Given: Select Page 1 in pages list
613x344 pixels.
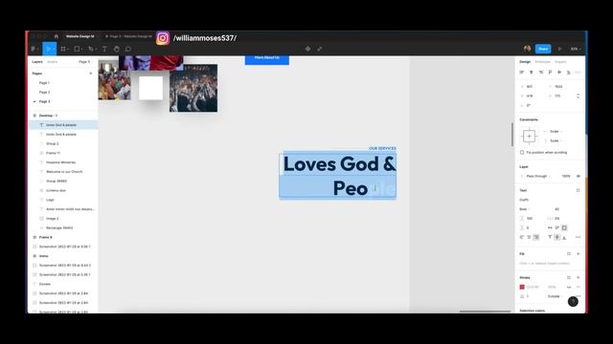Looking at the screenshot, I should pos(45,83).
